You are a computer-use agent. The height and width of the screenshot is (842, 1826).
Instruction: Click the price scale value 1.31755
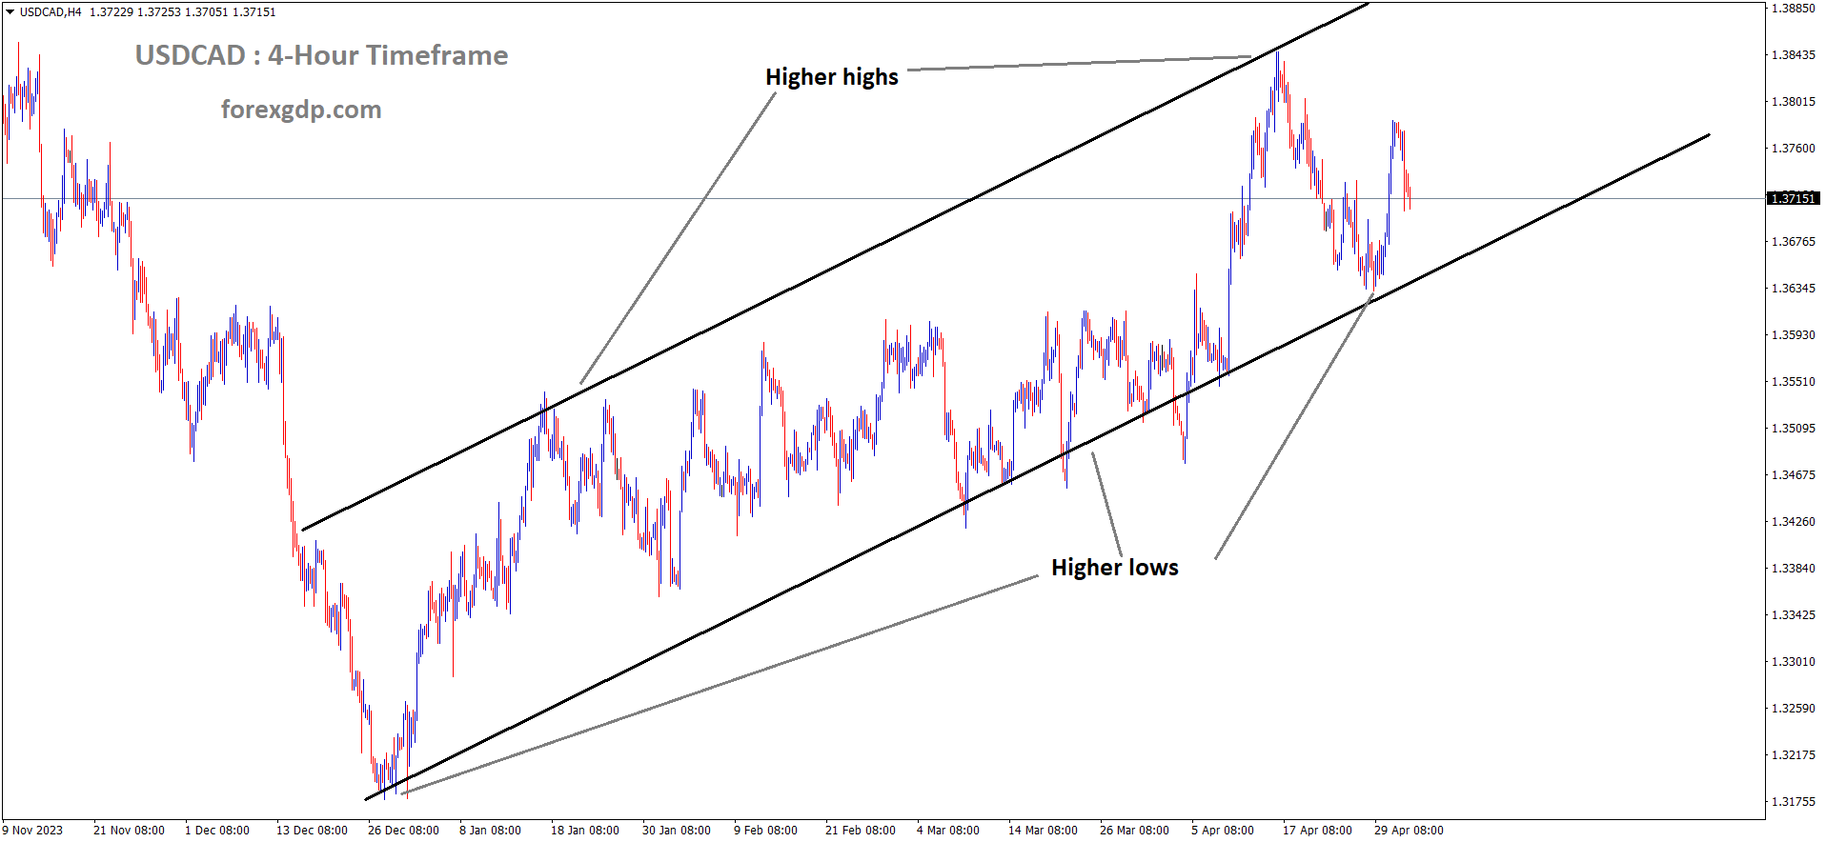[x=1794, y=801]
